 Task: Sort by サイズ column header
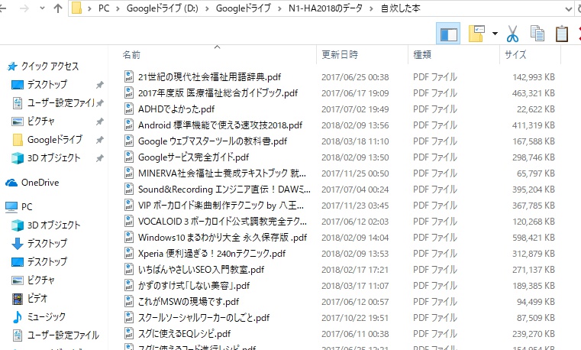(x=515, y=55)
